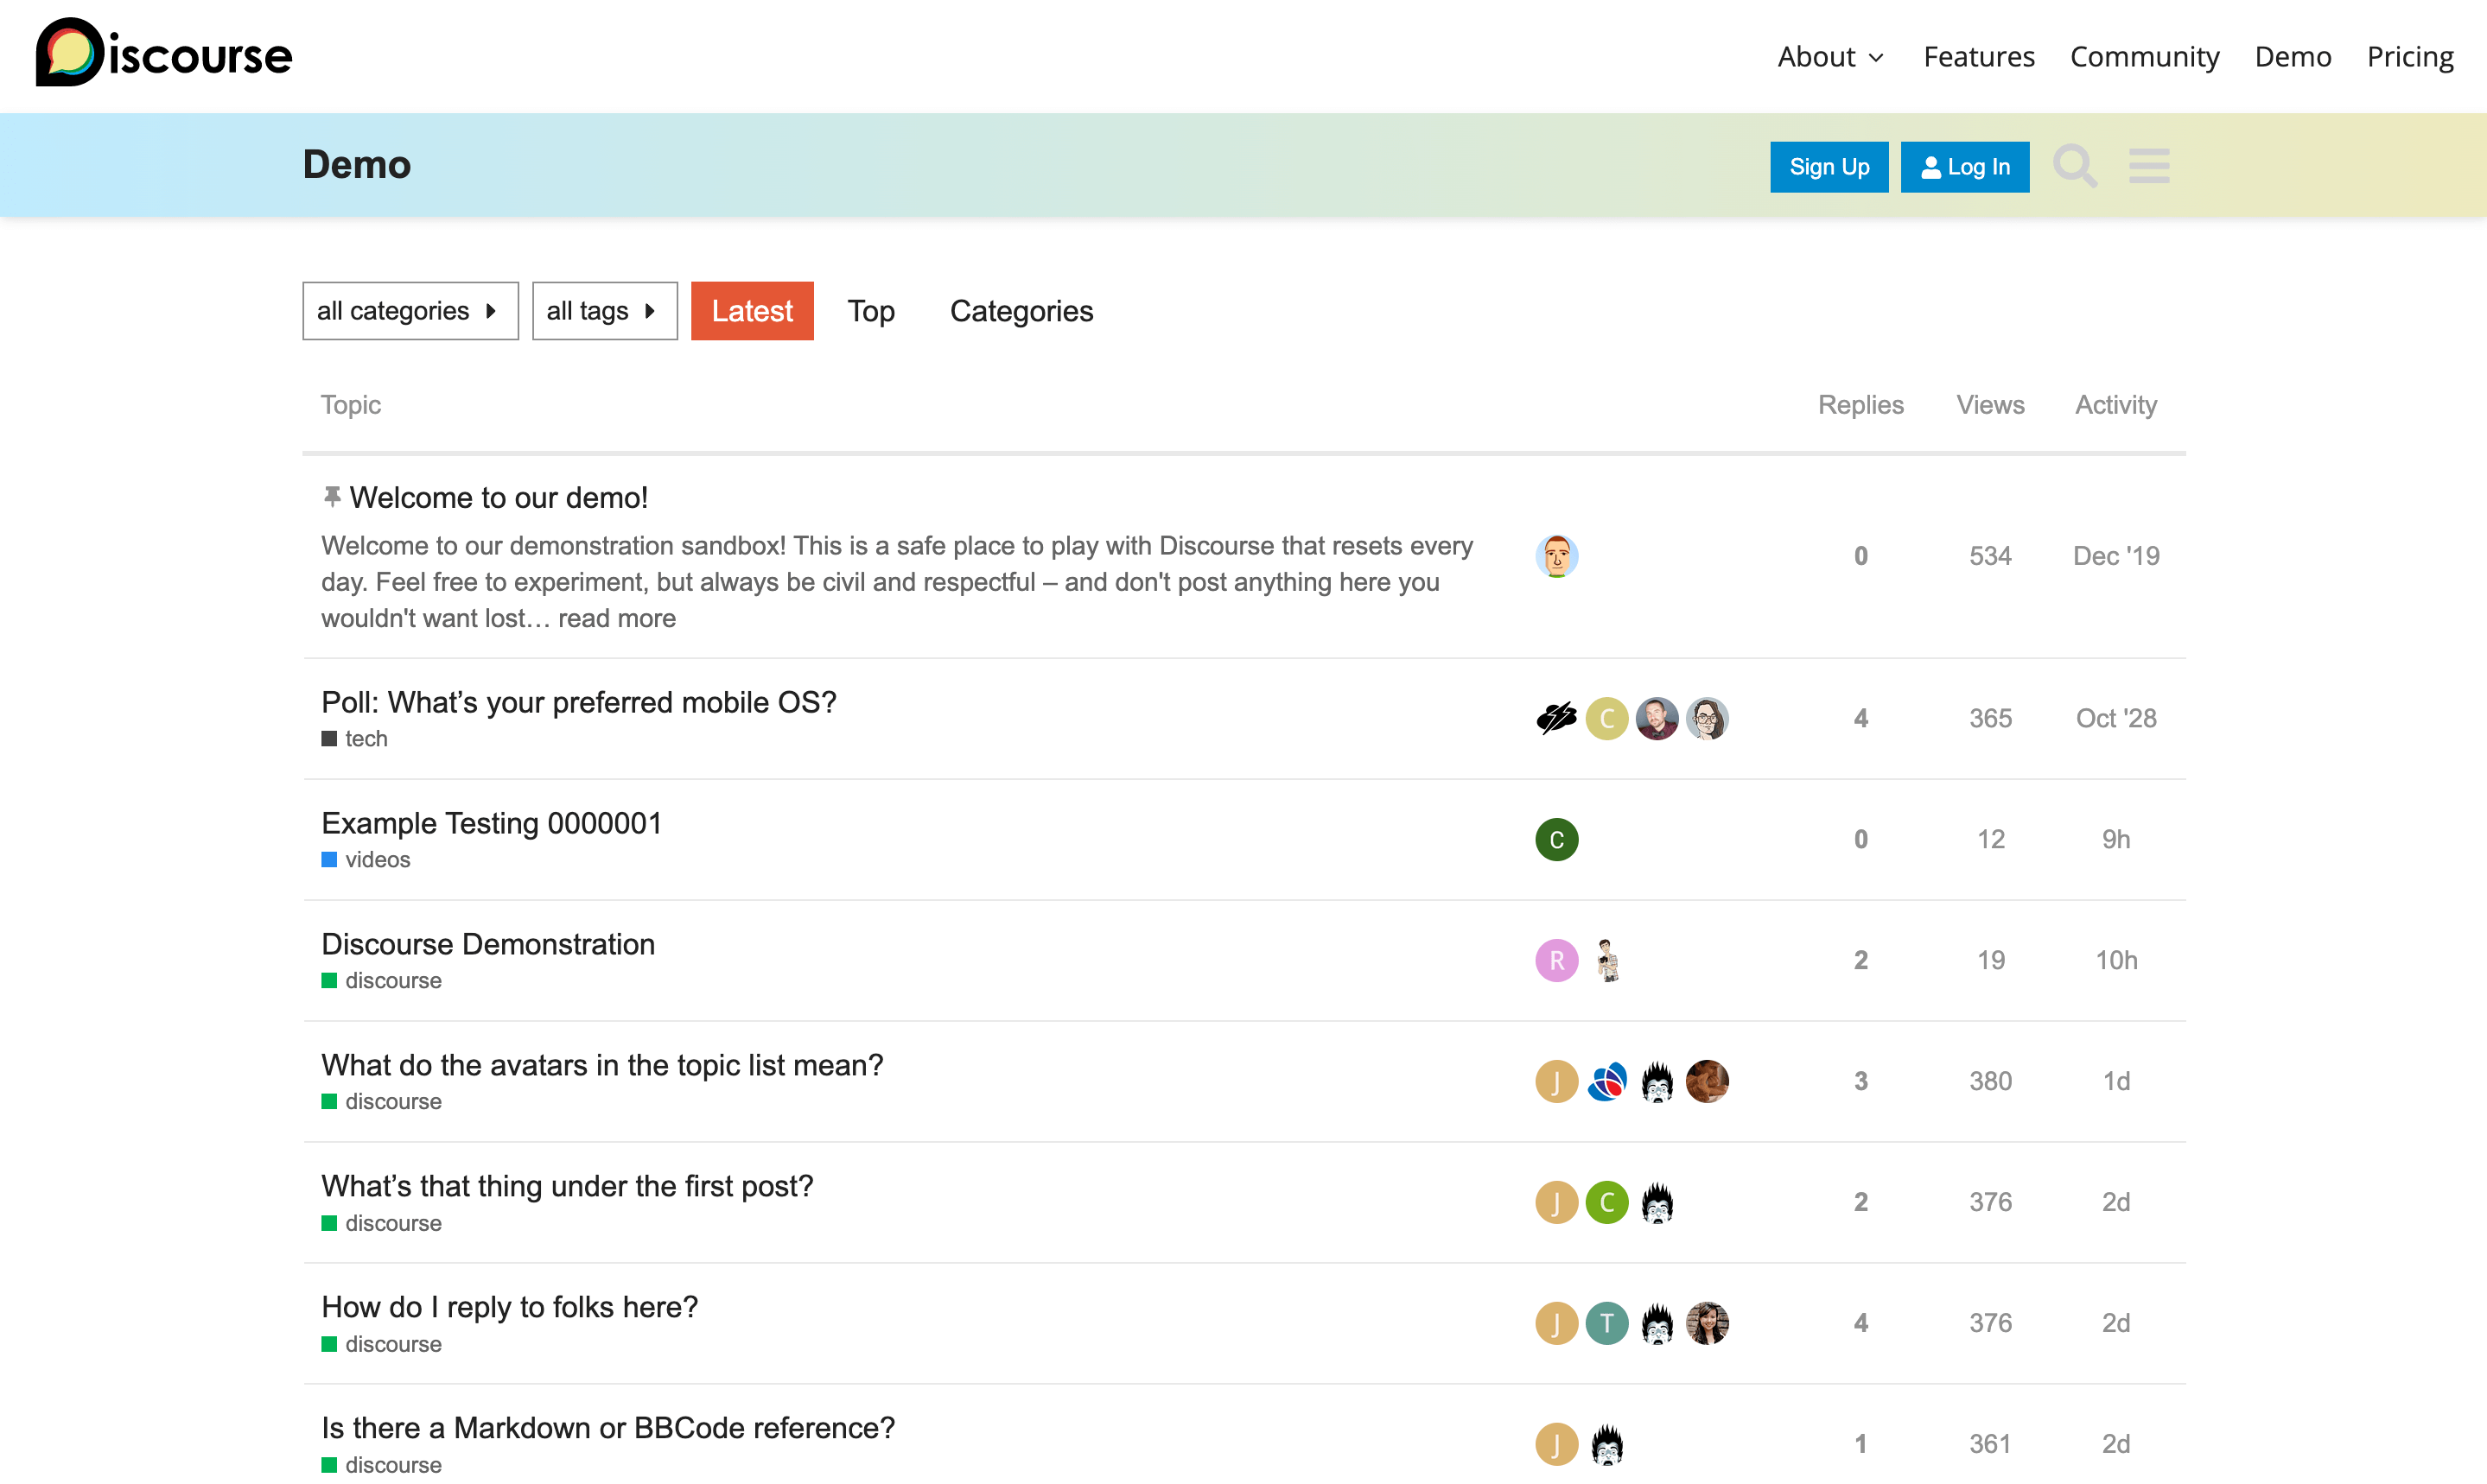Expand the all categories dropdown
Screen dimensions: 2487x1484
click(x=410, y=311)
